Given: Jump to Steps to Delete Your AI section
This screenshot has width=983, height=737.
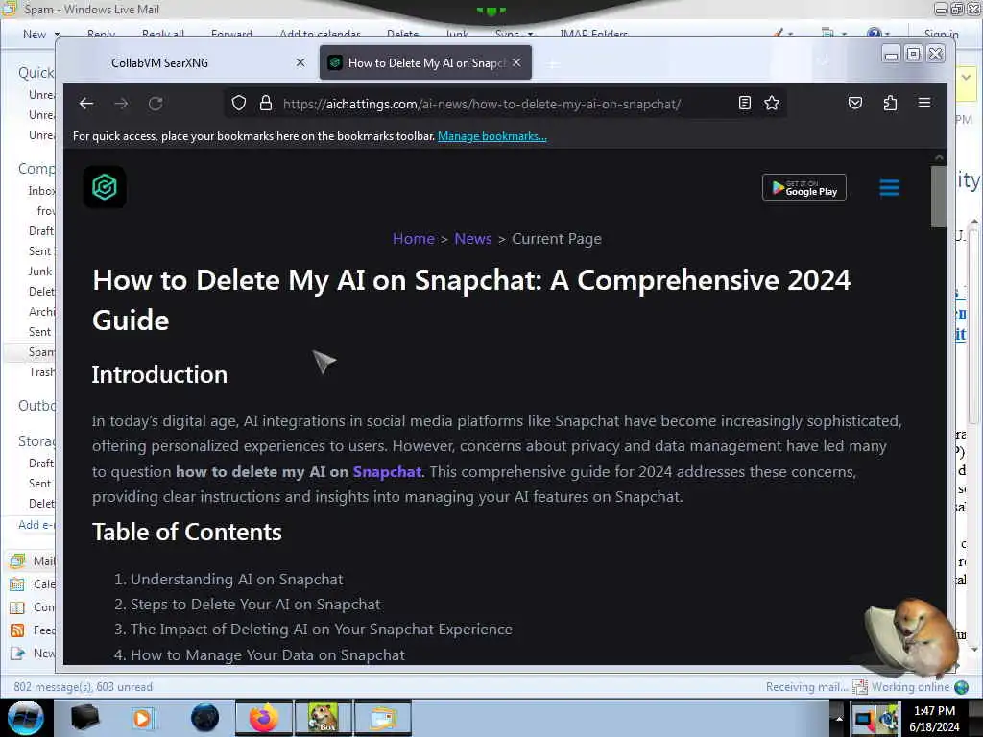Looking at the screenshot, I should 255,605.
